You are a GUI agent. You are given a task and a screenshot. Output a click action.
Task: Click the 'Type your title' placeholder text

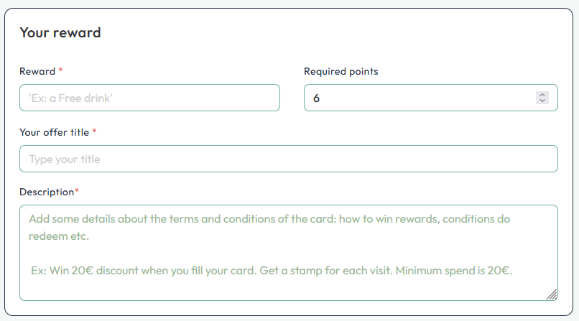(x=65, y=159)
